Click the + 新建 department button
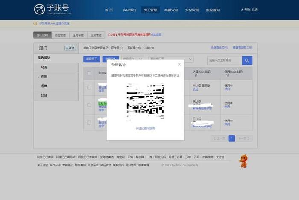The width and height of the screenshot is (299, 200). [70, 48]
